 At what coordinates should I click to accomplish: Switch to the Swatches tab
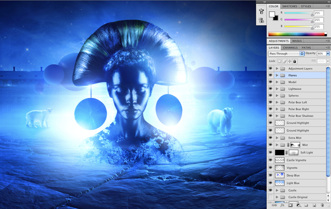pyautogui.click(x=290, y=6)
